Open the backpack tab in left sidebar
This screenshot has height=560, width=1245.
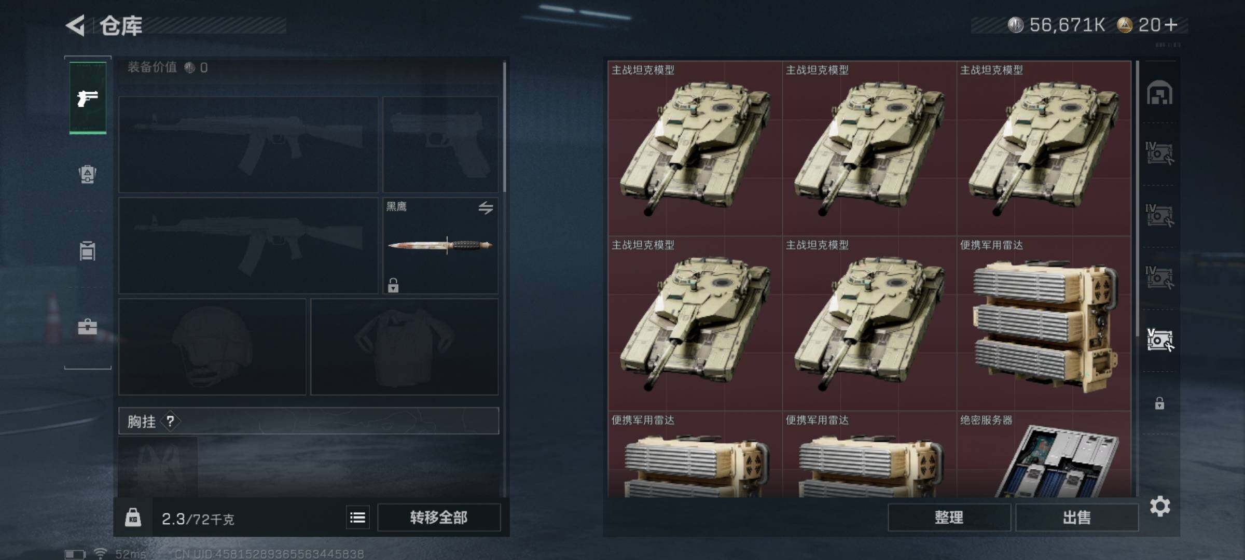point(88,174)
